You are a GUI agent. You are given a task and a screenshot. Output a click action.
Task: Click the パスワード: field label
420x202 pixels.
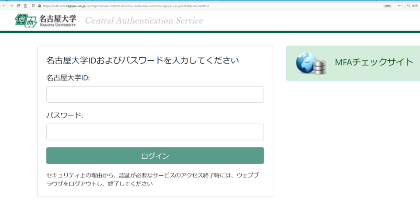coord(65,115)
